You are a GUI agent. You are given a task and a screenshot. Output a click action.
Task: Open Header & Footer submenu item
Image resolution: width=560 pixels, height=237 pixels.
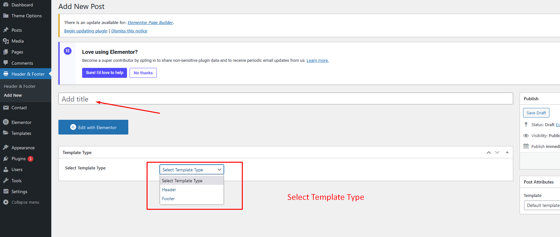tap(20, 86)
